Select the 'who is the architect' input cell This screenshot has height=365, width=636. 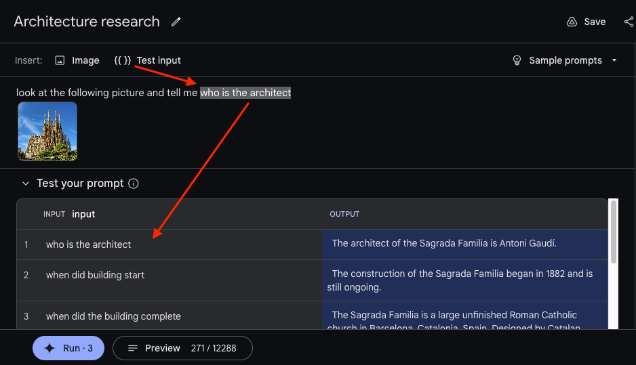pos(89,244)
